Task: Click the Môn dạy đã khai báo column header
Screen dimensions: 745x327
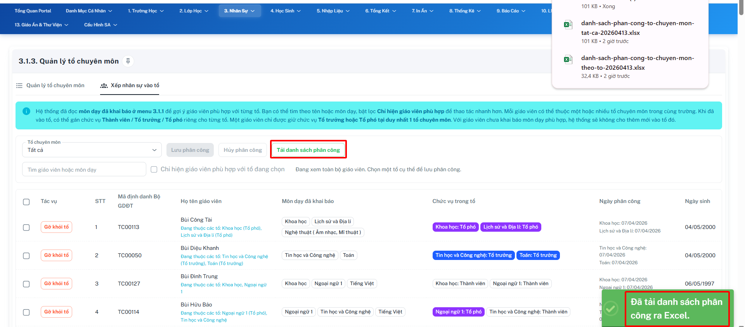Action: [308, 201]
